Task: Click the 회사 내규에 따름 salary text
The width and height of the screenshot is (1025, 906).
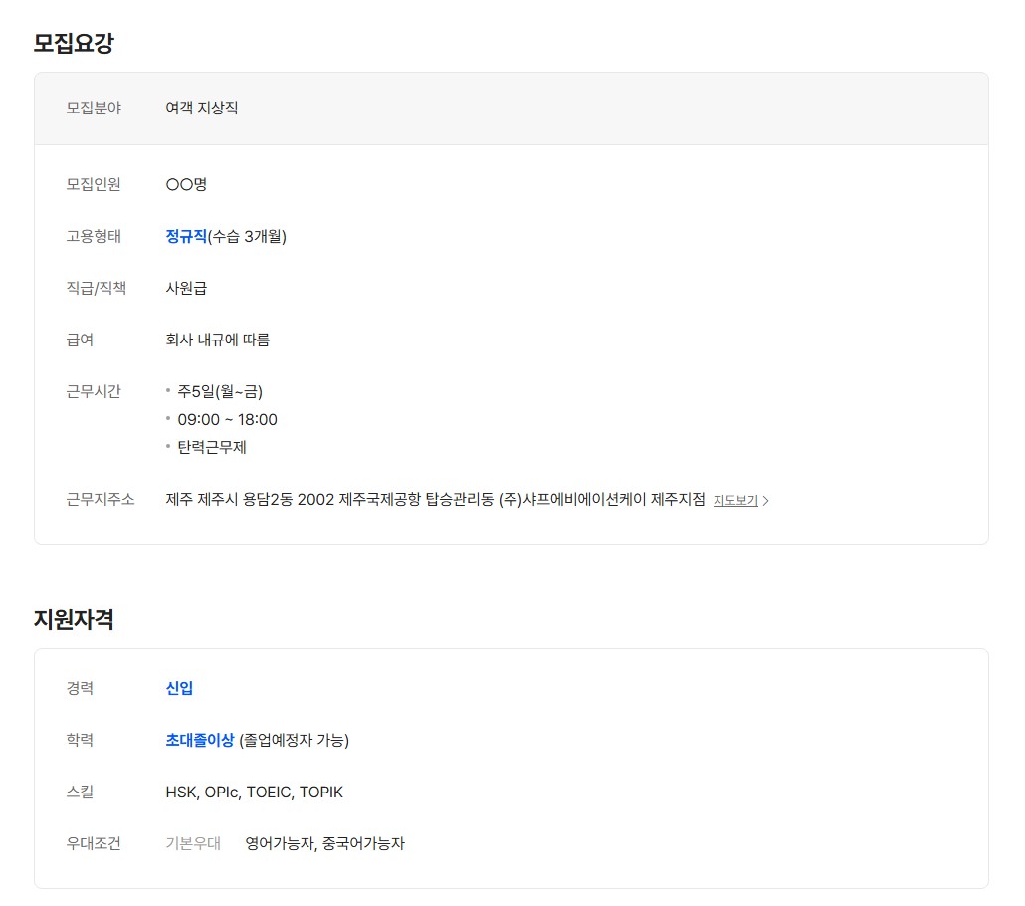Action: click(218, 340)
